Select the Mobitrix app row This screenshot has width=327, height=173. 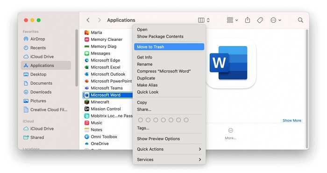(108, 116)
